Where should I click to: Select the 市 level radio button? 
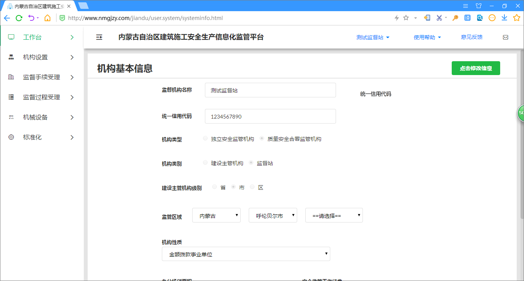click(233, 187)
